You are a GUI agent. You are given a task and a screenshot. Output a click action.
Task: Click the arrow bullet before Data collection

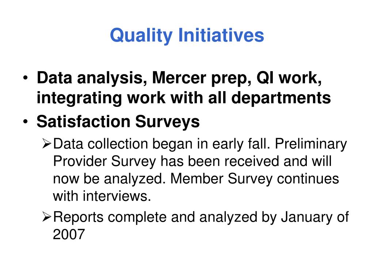(47, 144)
